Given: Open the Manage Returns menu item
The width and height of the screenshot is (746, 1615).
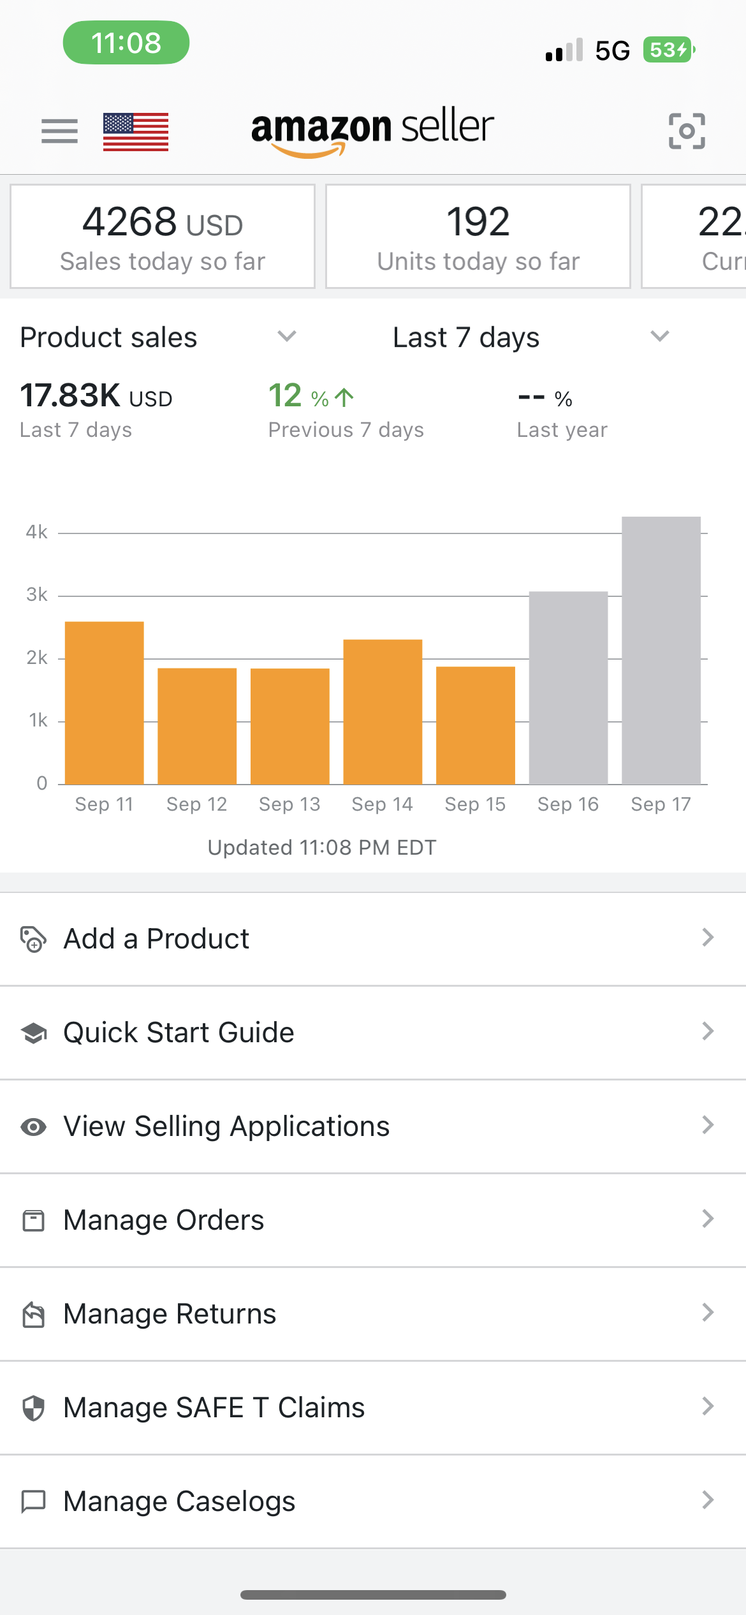Looking at the screenshot, I should (373, 1314).
